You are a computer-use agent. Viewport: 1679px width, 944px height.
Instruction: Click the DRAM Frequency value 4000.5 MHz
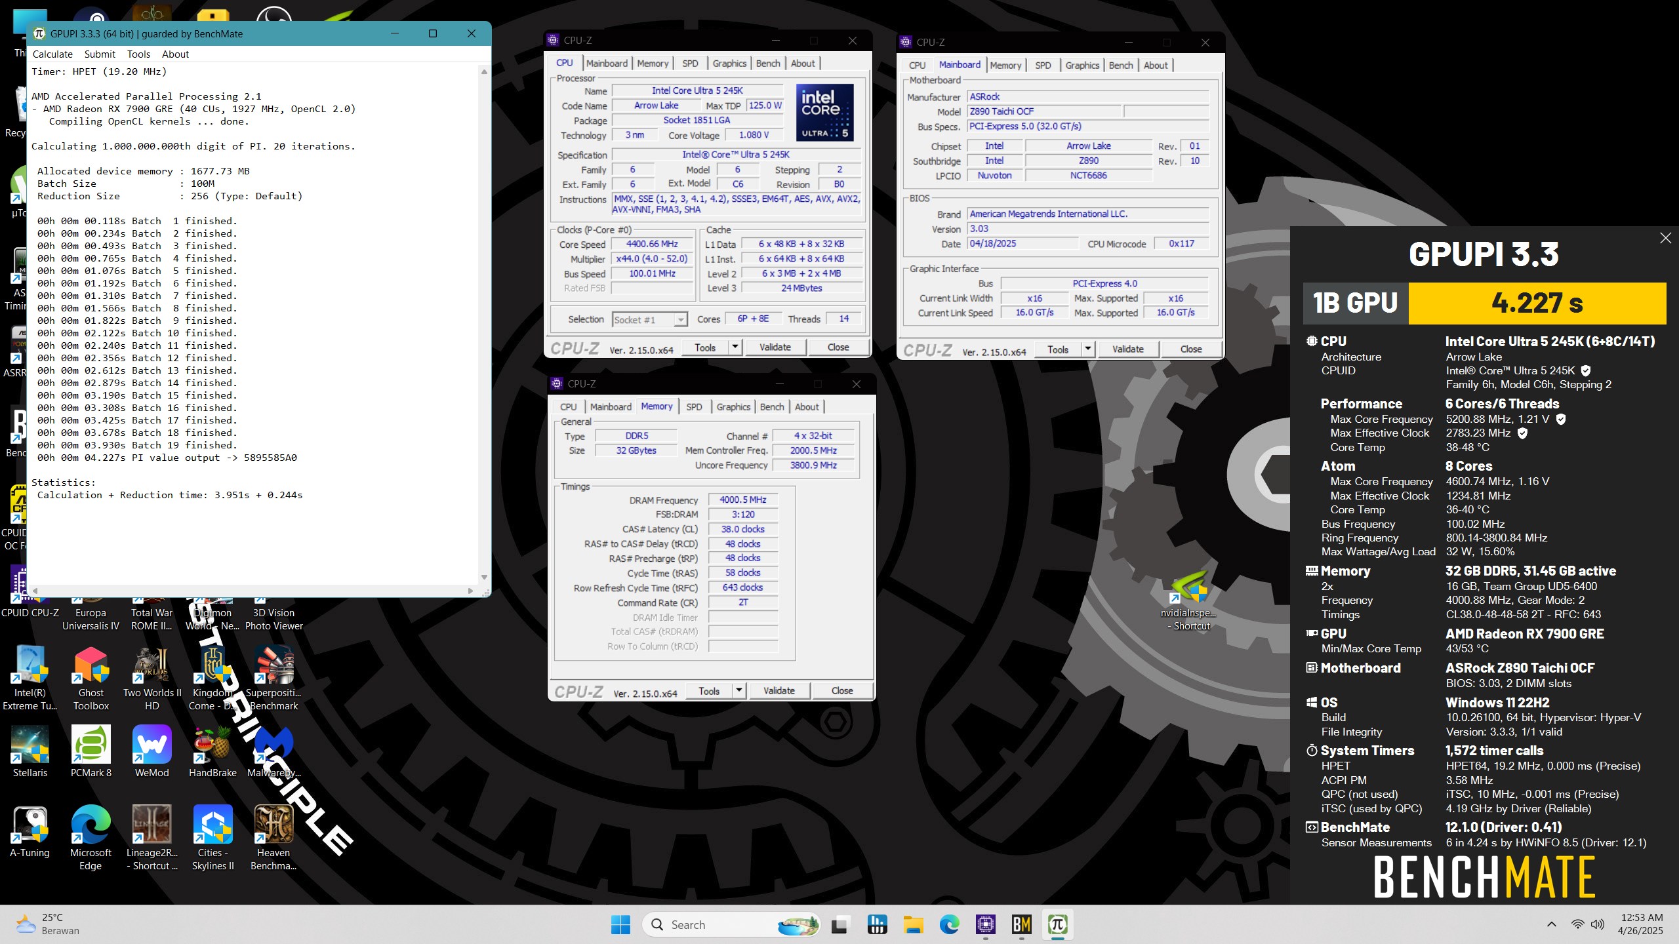pyautogui.click(x=743, y=500)
